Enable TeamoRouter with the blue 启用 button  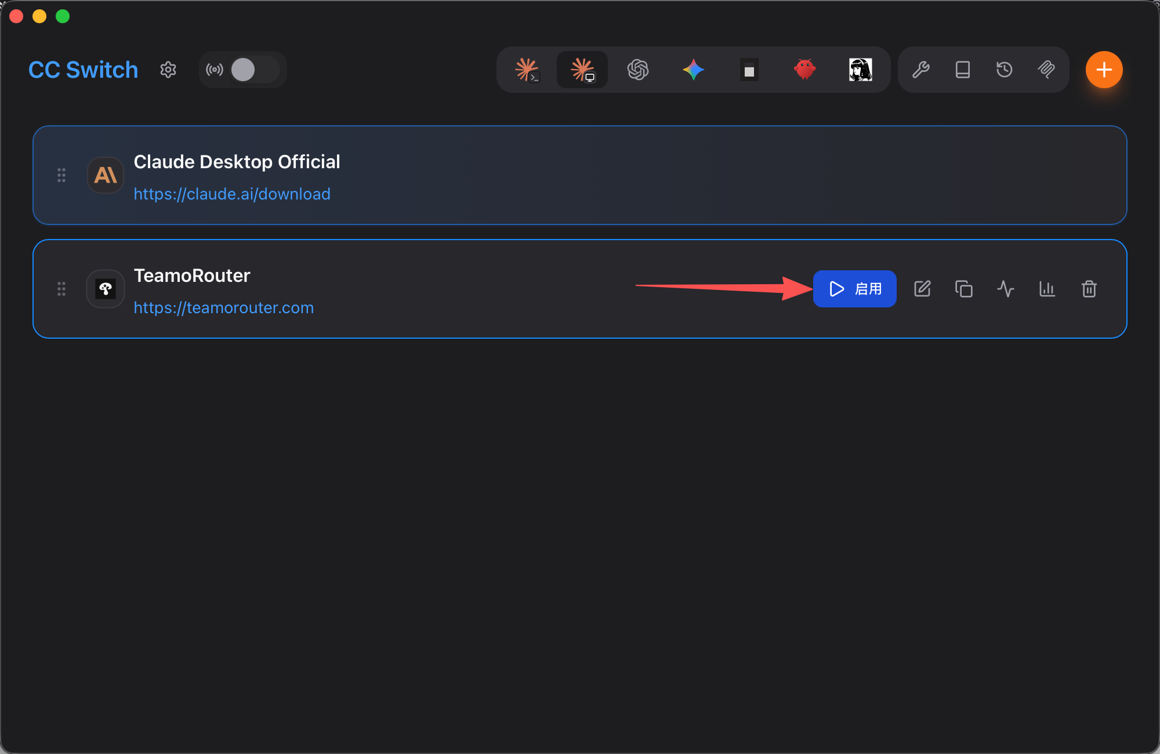(x=855, y=289)
